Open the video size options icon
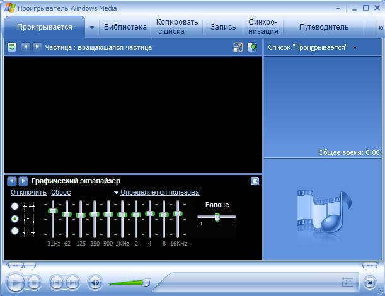Viewport: 385px width, 296px height. 238,47
